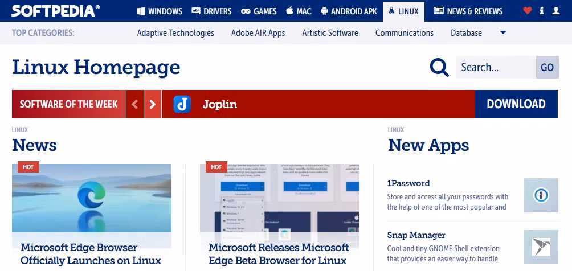Image resolution: width=572 pixels, height=271 pixels.
Task: Open the Snap Manager app link
Action: (416, 235)
